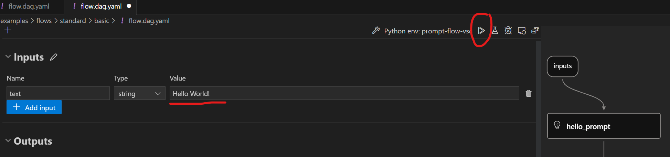Viewport: 670px width, 157px height.
Task: Click the text name input field
Action: 58,93
